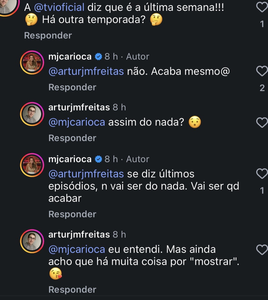
Task: Like the "assim do nada?" reply
Action: coord(262,123)
